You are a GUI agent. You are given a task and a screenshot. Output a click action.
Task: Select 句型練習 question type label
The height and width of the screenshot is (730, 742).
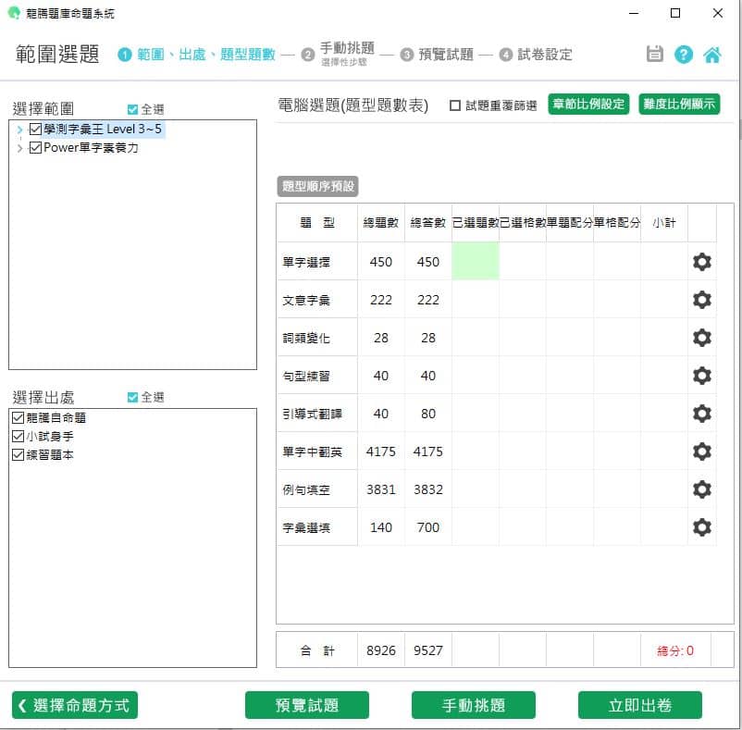pyautogui.click(x=306, y=377)
